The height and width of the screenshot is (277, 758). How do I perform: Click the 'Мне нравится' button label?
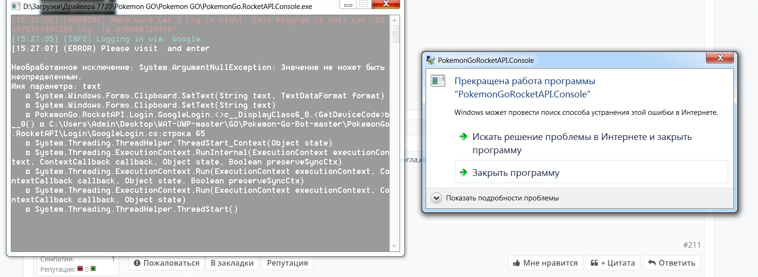(550, 263)
